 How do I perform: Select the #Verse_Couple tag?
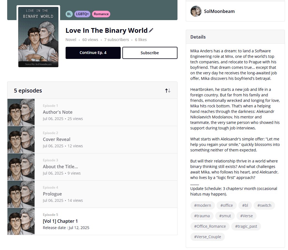(208, 237)
